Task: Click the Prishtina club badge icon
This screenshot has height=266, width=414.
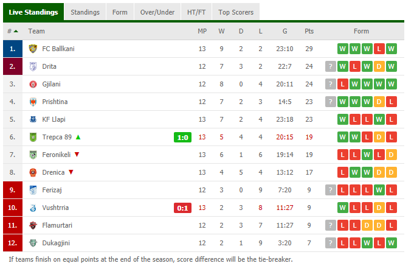Action: pyautogui.click(x=33, y=102)
